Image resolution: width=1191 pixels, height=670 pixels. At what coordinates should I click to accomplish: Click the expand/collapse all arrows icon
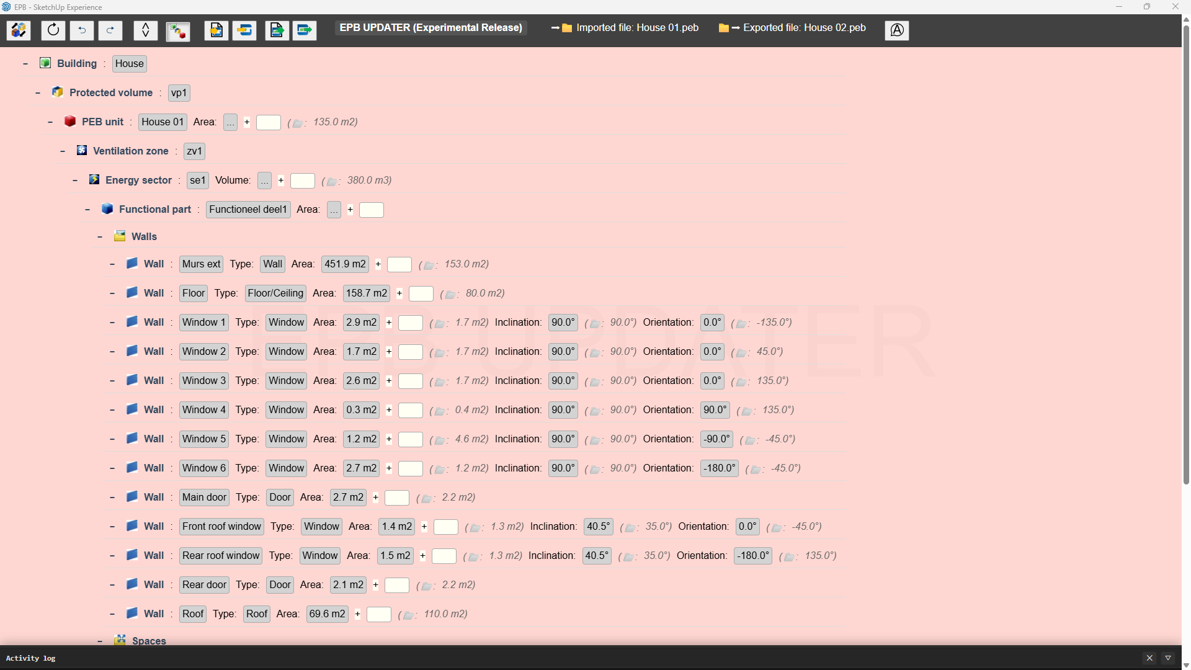pyautogui.click(x=145, y=30)
